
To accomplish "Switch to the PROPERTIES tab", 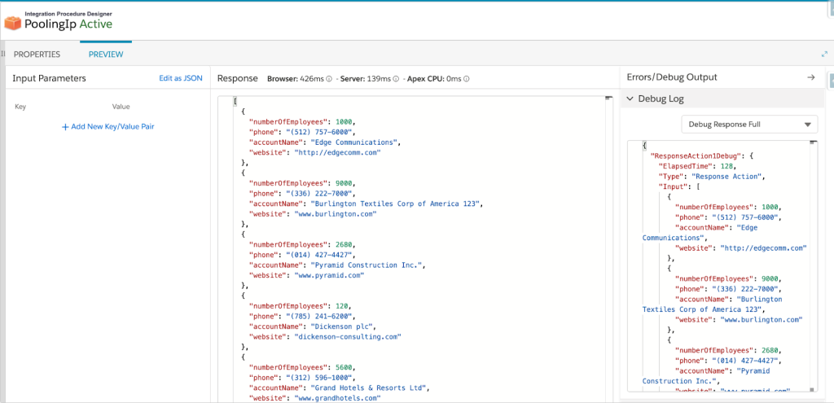I will [37, 55].
